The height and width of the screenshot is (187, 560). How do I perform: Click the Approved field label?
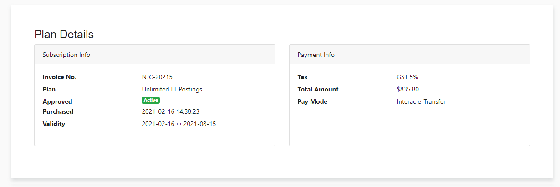[x=57, y=101]
